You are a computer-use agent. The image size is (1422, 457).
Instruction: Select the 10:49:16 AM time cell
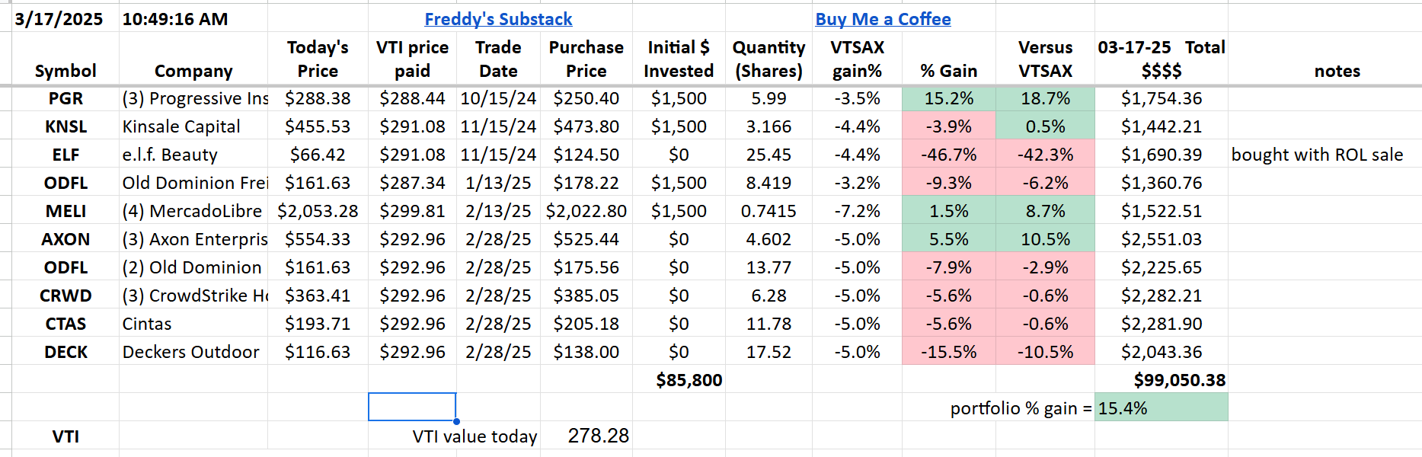pos(175,19)
